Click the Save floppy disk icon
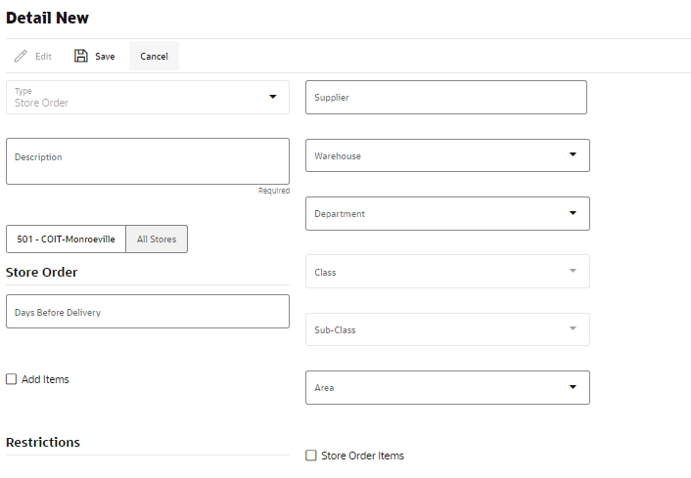Screen dimensions: 691x478 click(80, 56)
